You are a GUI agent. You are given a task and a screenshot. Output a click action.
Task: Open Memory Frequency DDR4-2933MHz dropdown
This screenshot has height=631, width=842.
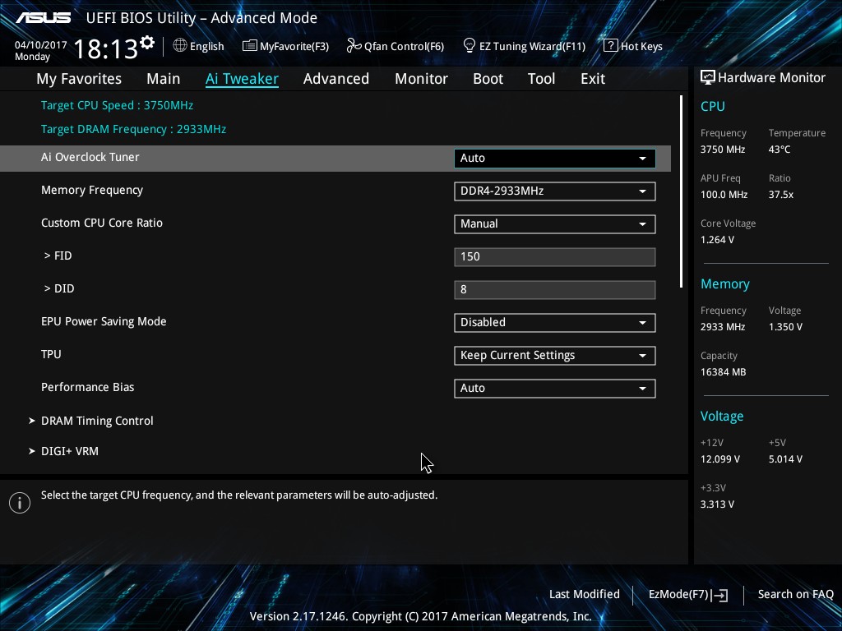pos(555,191)
